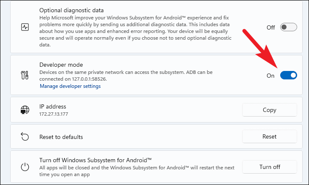
Task: Enable the Optional diagnostic data toggle
Action: tap(289, 27)
